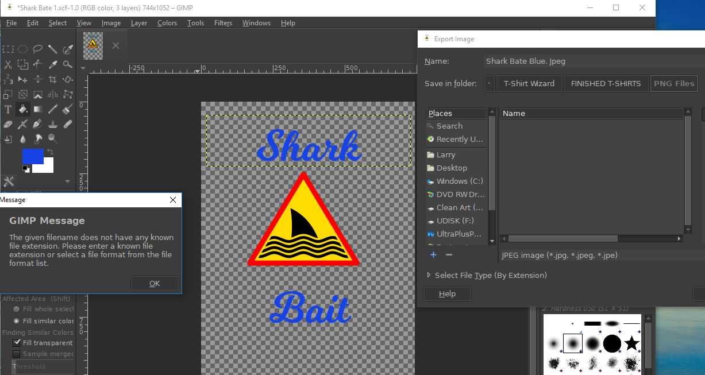The image size is (705, 375).
Task: Select the Move tool
Action: (22, 79)
